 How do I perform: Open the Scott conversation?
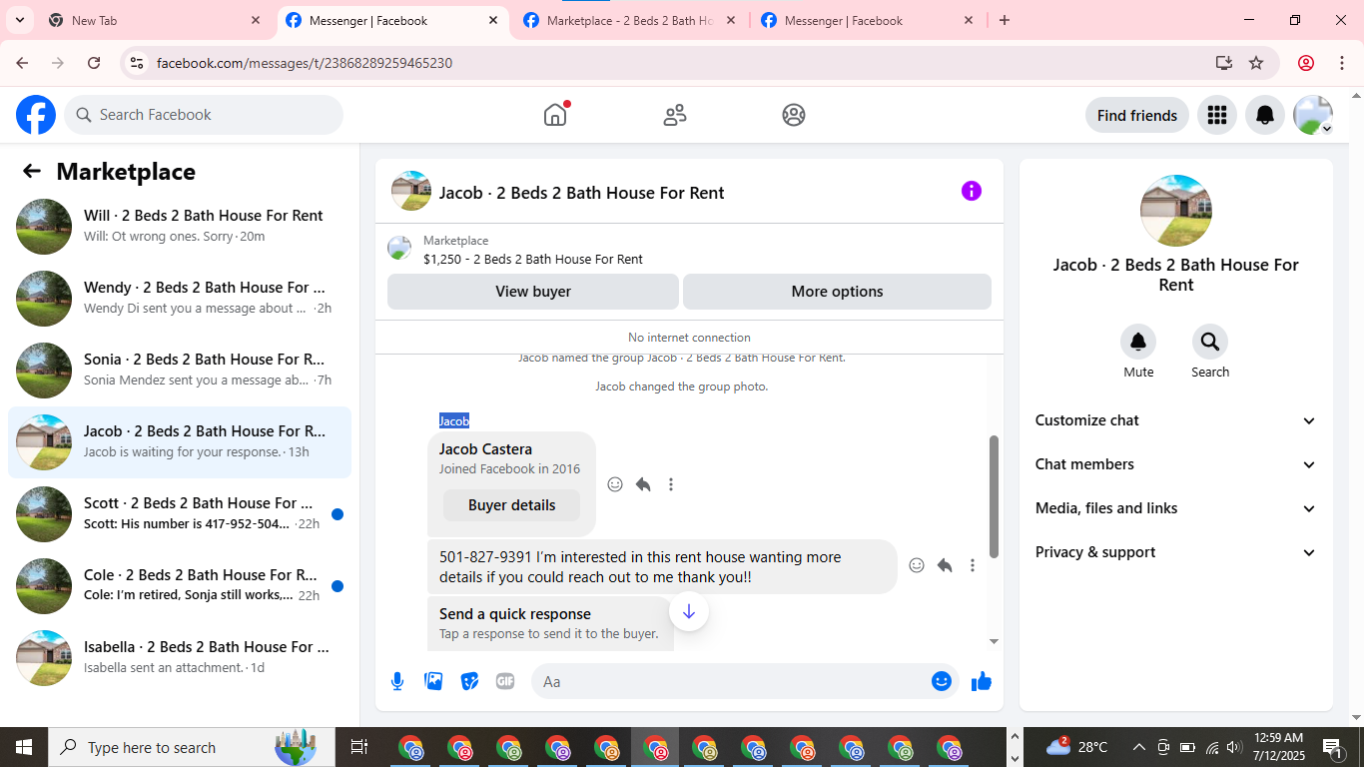pyautogui.click(x=180, y=514)
